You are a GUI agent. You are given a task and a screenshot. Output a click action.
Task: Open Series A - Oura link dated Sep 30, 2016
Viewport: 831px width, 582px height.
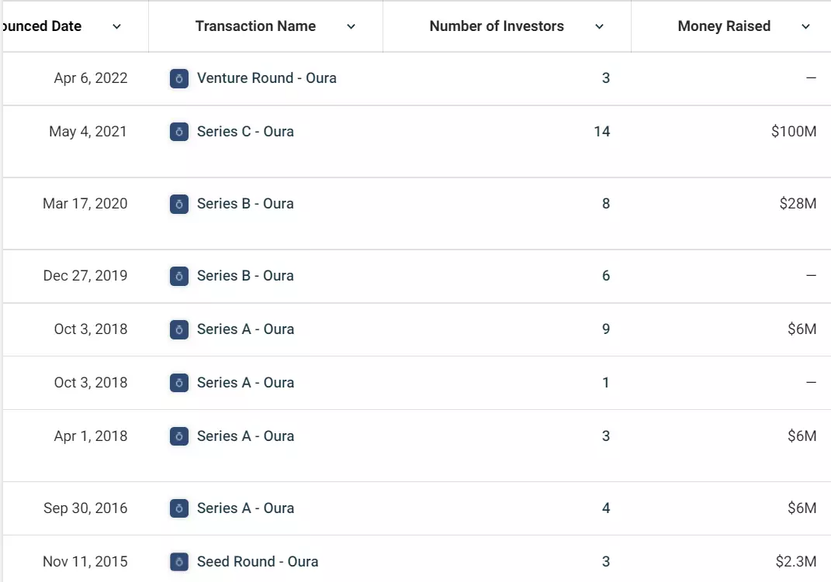click(245, 508)
